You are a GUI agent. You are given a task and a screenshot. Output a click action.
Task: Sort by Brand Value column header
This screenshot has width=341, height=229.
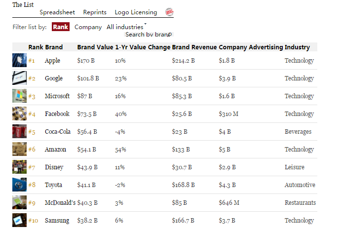coord(95,47)
